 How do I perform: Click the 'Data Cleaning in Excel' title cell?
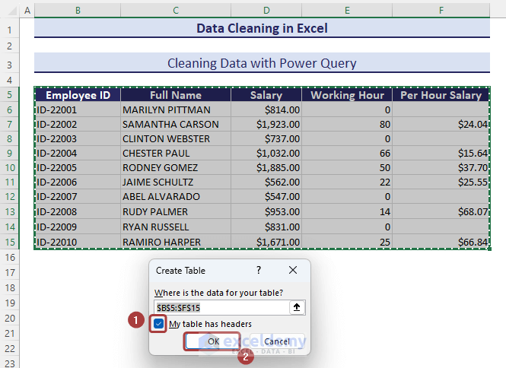click(x=262, y=29)
